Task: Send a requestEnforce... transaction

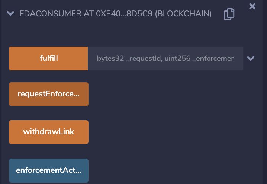Action: click(x=49, y=94)
